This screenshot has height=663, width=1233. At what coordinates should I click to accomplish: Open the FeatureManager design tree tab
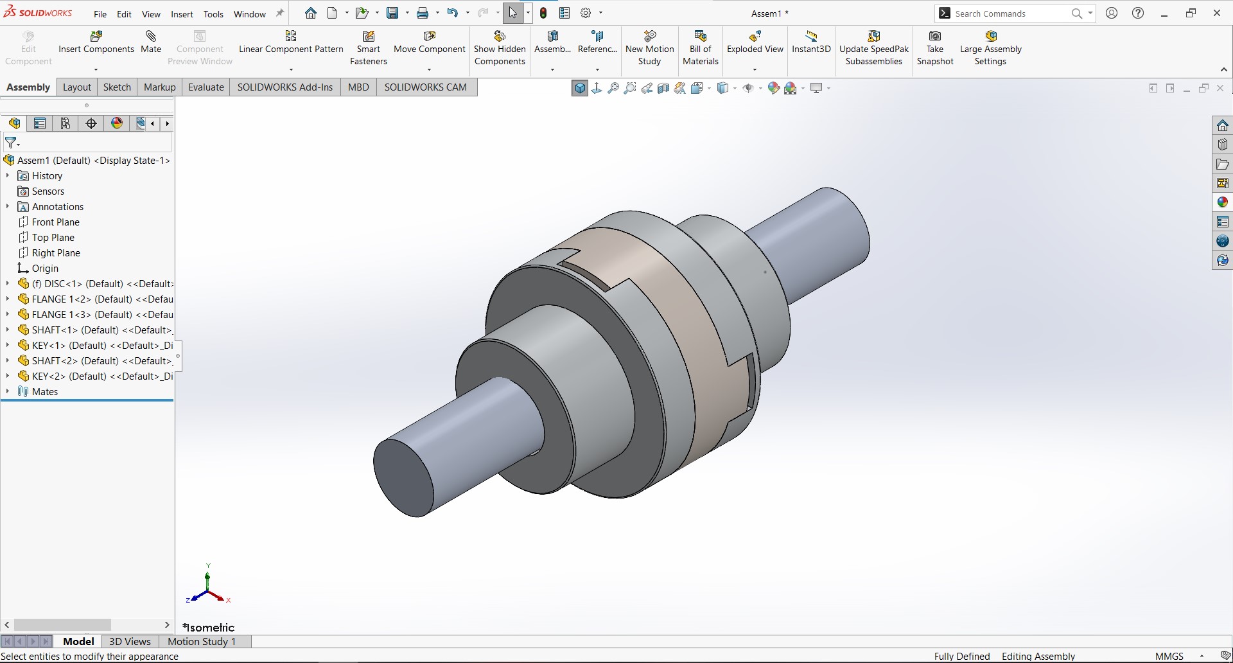[x=15, y=123]
